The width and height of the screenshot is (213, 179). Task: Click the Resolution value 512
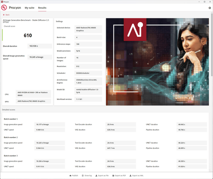[x=88, y=66]
